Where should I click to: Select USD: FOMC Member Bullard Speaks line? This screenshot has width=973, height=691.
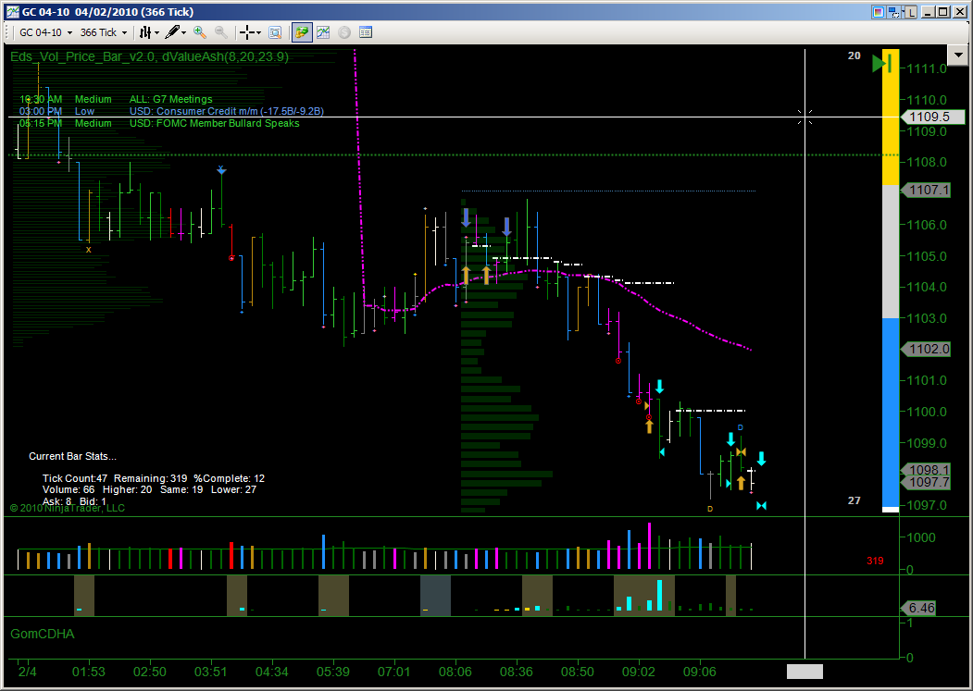(159, 123)
